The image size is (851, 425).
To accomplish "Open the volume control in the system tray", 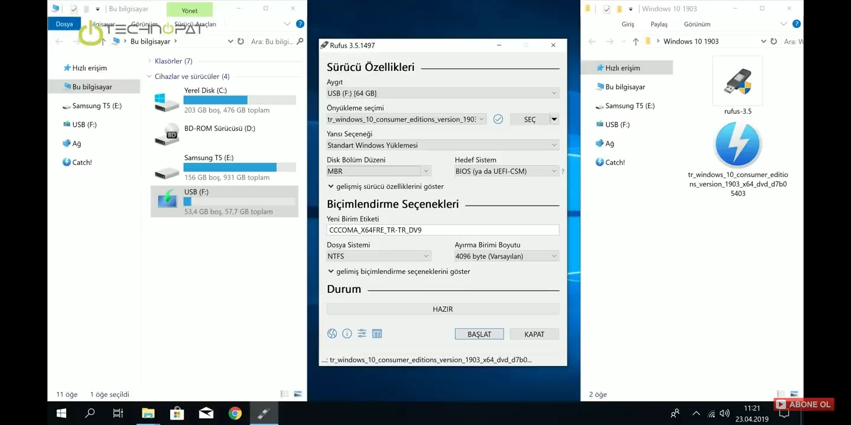I will [x=725, y=413].
